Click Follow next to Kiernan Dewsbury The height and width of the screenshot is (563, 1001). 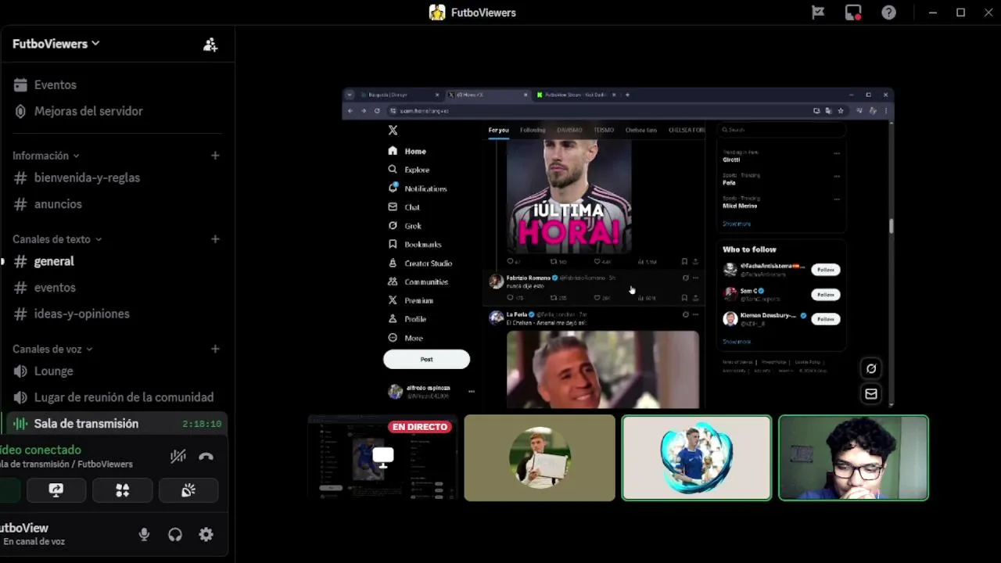pyautogui.click(x=825, y=319)
